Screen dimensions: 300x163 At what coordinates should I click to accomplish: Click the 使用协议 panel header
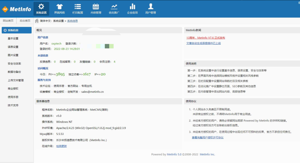242,101
